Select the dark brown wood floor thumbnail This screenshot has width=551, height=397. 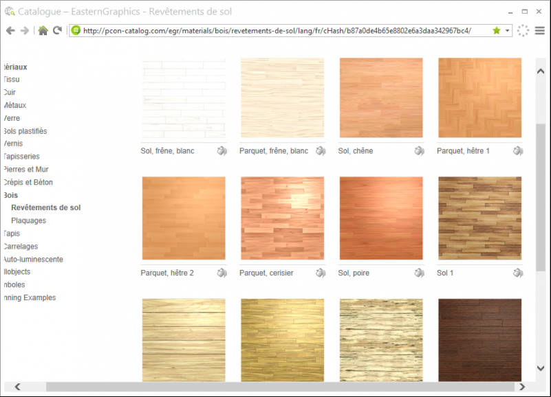(x=480, y=340)
